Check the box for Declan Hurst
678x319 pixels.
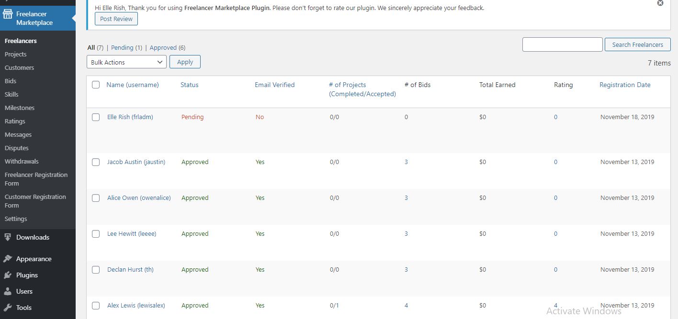[96, 270]
